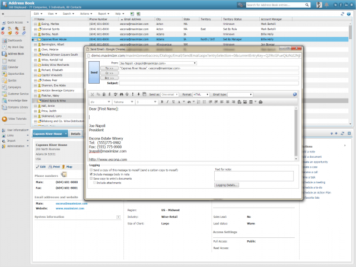
Task: Switch to the Details tab
Action: 75,133
